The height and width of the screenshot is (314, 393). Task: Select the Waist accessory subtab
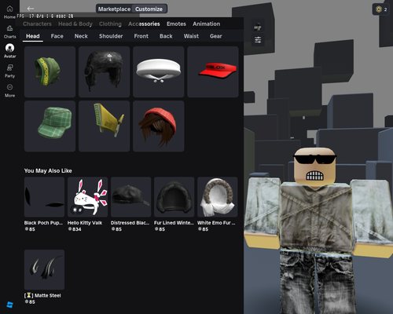click(x=191, y=36)
